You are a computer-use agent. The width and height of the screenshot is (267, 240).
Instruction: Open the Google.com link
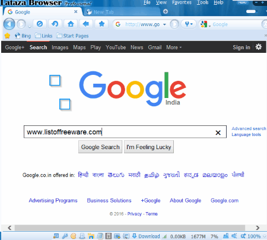tap(224, 200)
